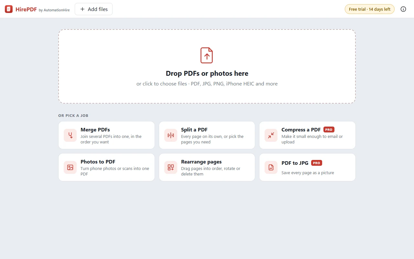This screenshot has height=259, width=414.
Task: Start the Photos to PDF job title
Action: click(x=98, y=162)
